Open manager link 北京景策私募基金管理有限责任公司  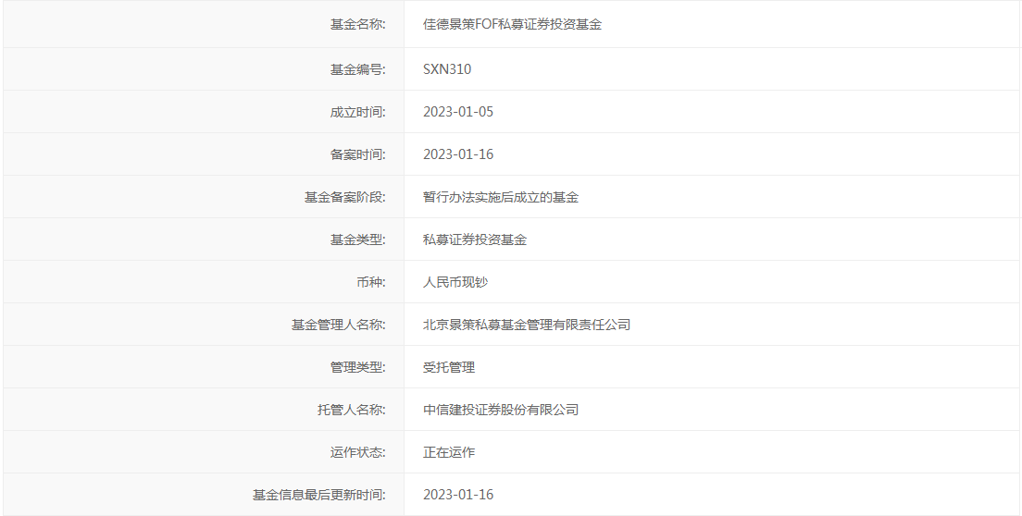click(x=527, y=325)
